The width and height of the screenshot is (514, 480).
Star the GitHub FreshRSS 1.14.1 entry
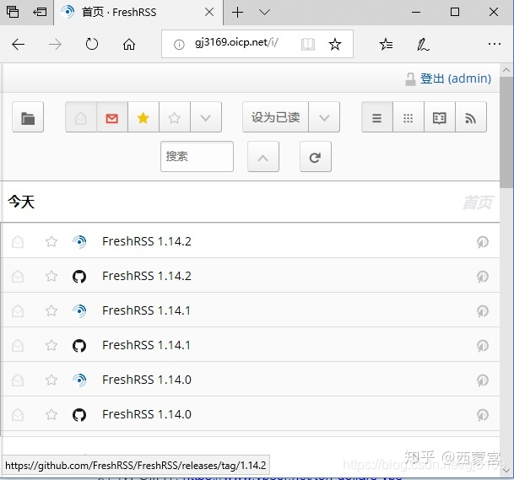coord(51,345)
